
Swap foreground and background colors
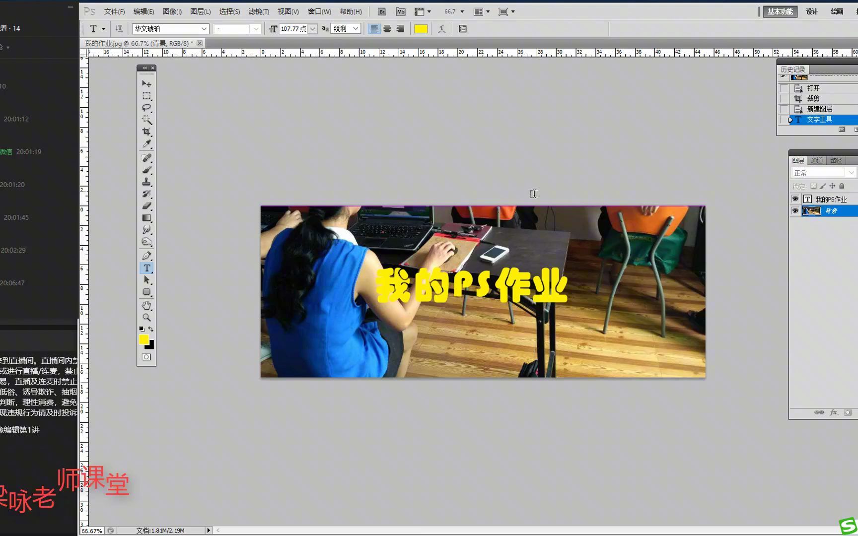pyautogui.click(x=151, y=329)
